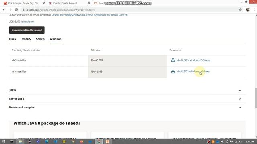Open the Chrome profile avatar
The height and width of the screenshot is (144, 257).
248,10
